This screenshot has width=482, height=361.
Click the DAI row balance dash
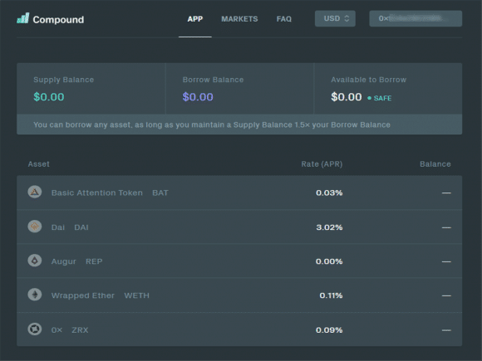(446, 227)
